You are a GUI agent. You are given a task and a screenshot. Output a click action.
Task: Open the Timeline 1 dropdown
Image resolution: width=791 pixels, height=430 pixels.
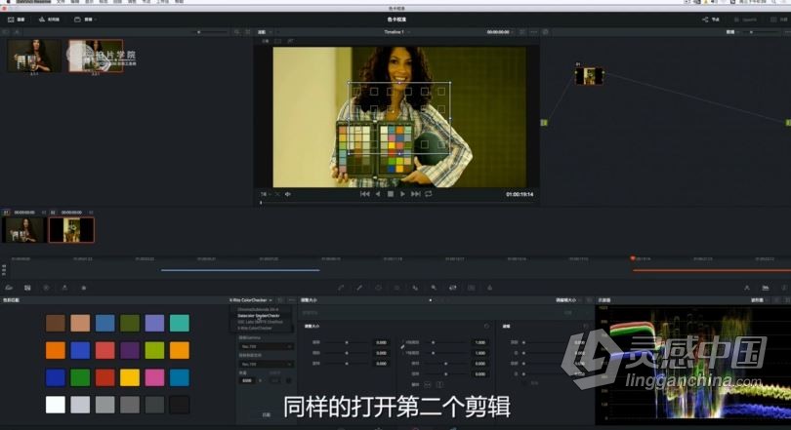pyautogui.click(x=397, y=32)
